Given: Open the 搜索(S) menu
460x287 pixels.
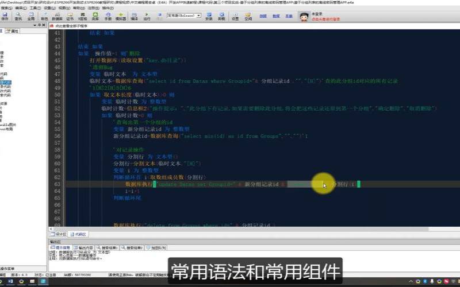Looking at the screenshot, I should pos(6,8).
